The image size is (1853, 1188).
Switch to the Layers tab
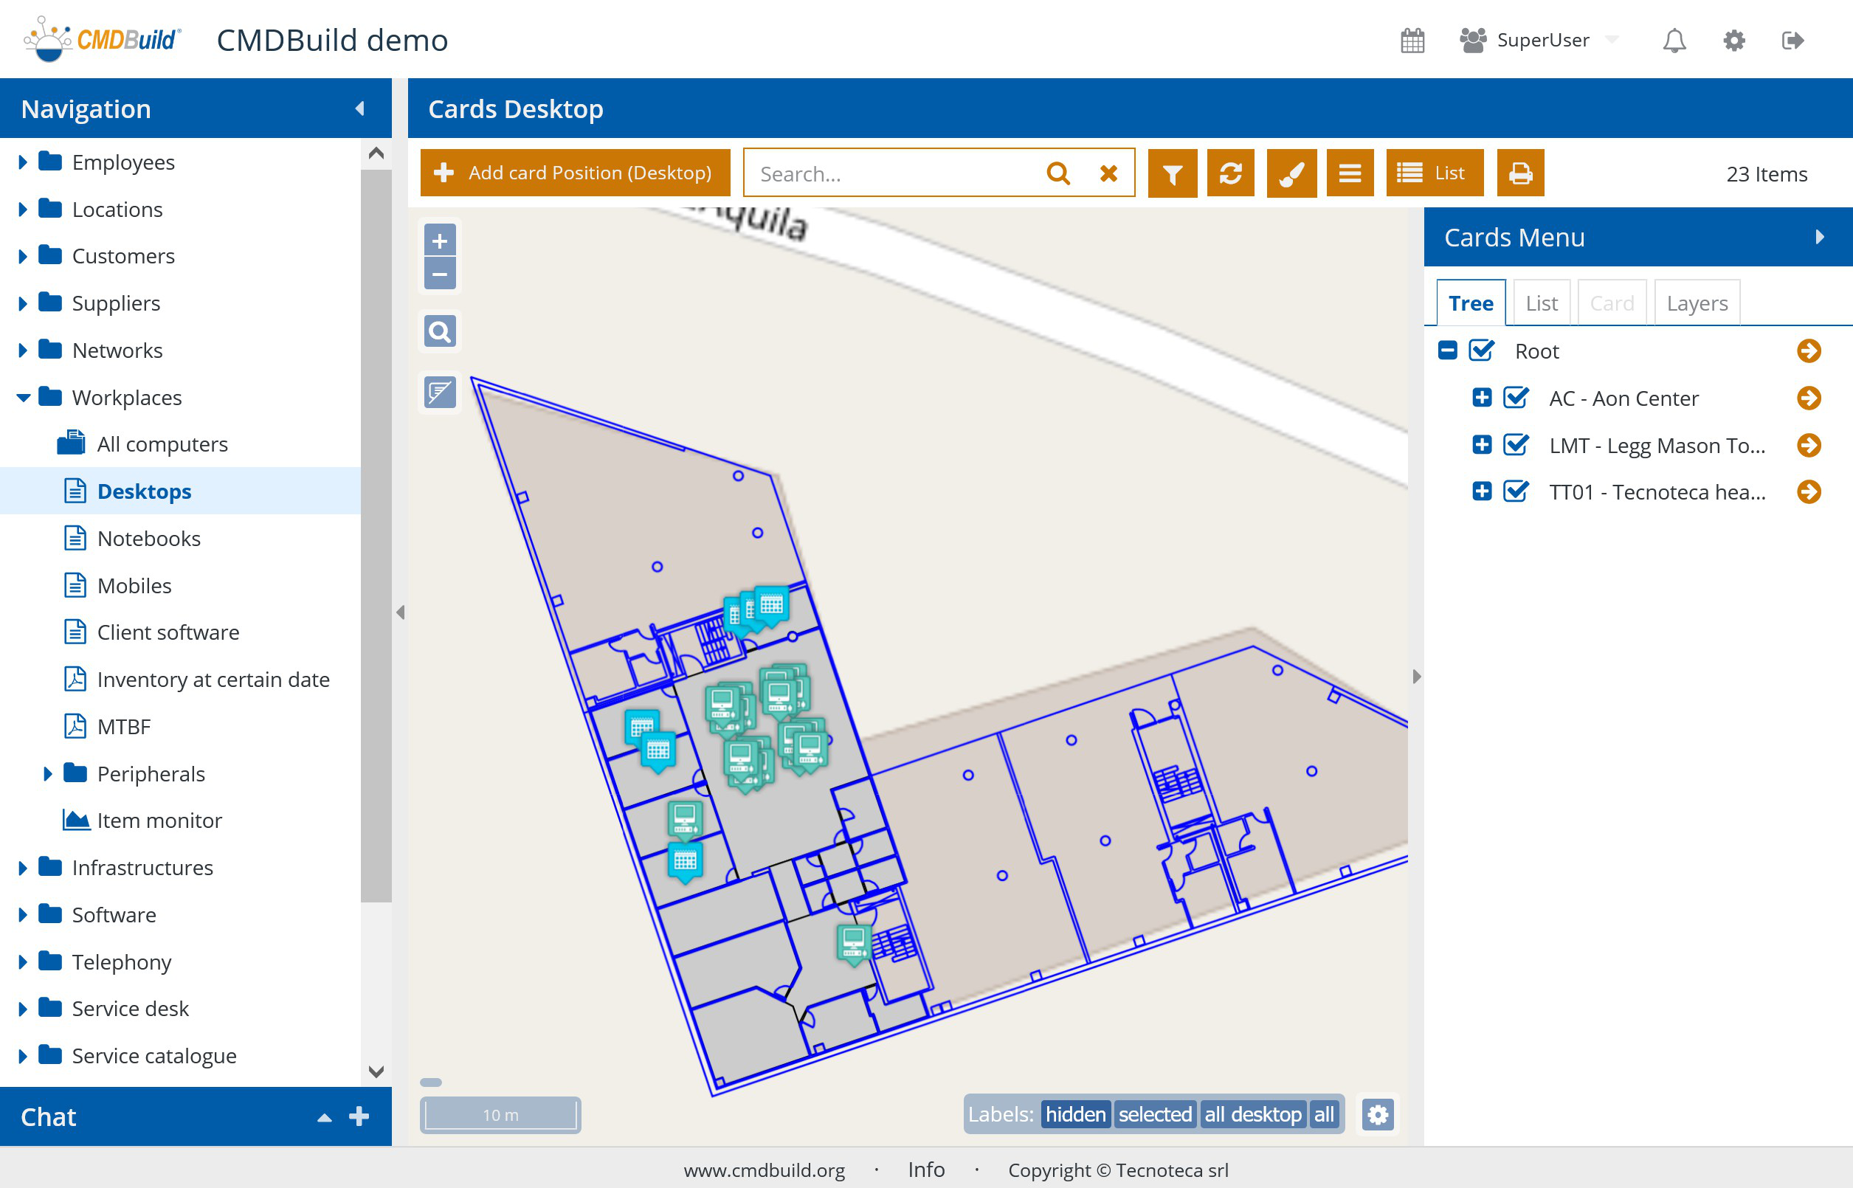click(x=1697, y=303)
